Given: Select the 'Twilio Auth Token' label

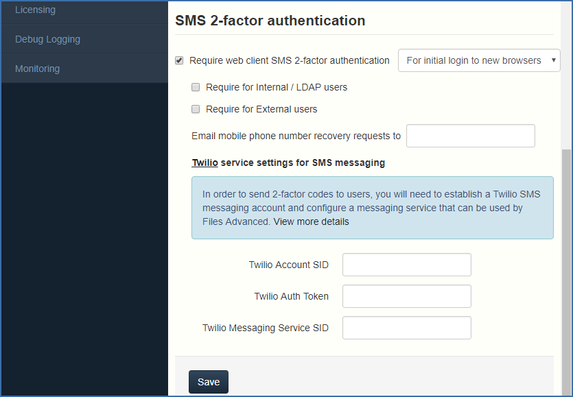Looking at the screenshot, I should (x=291, y=296).
